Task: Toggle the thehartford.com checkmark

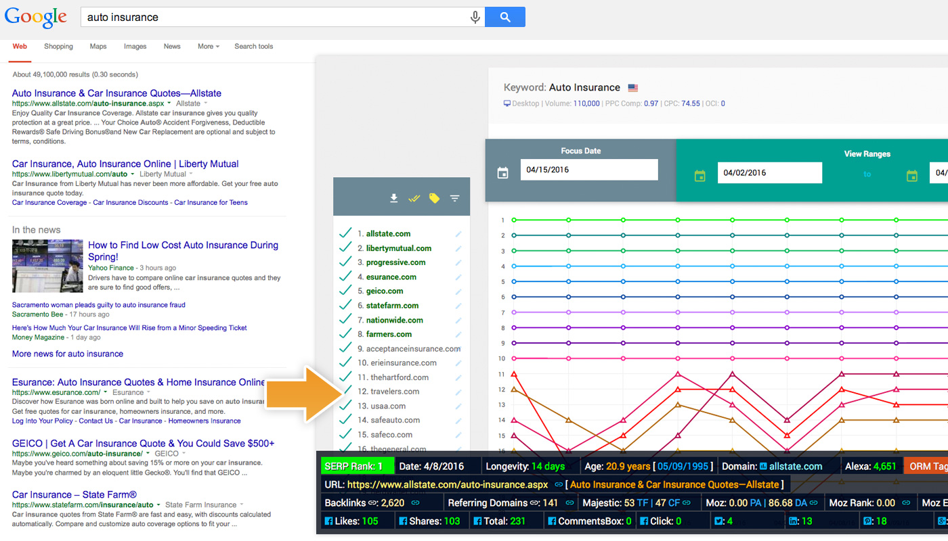Action: (345, 377)
